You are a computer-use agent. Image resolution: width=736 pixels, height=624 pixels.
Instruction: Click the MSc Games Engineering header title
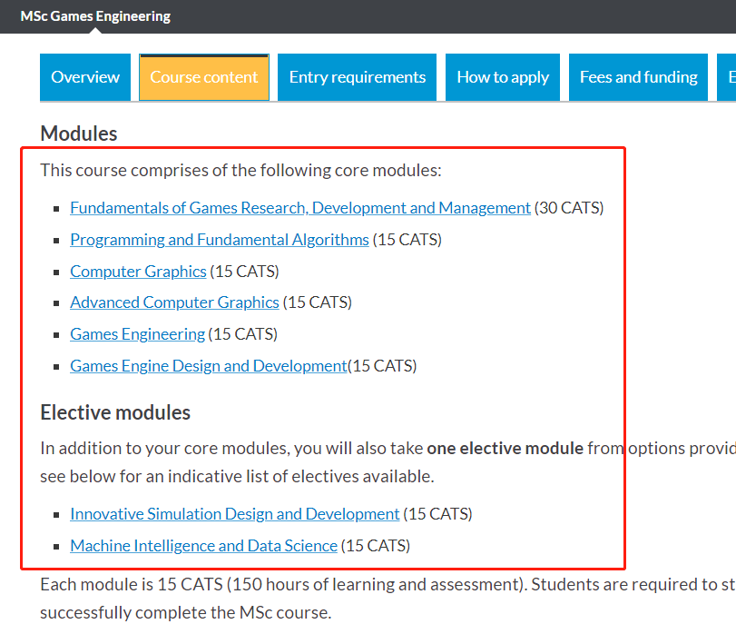point(95,15)
